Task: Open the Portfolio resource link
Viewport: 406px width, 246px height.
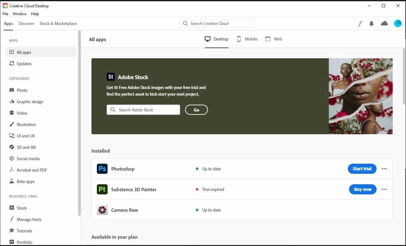Action: [41, 242]
